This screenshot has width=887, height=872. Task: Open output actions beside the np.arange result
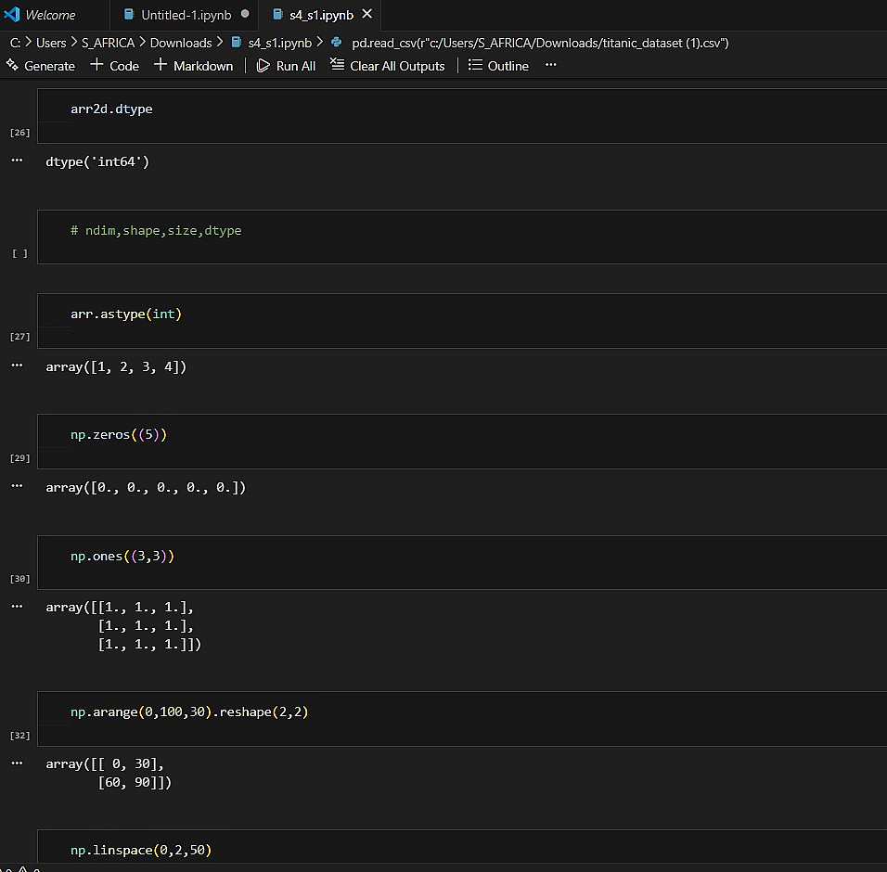[x=17, y=763]
